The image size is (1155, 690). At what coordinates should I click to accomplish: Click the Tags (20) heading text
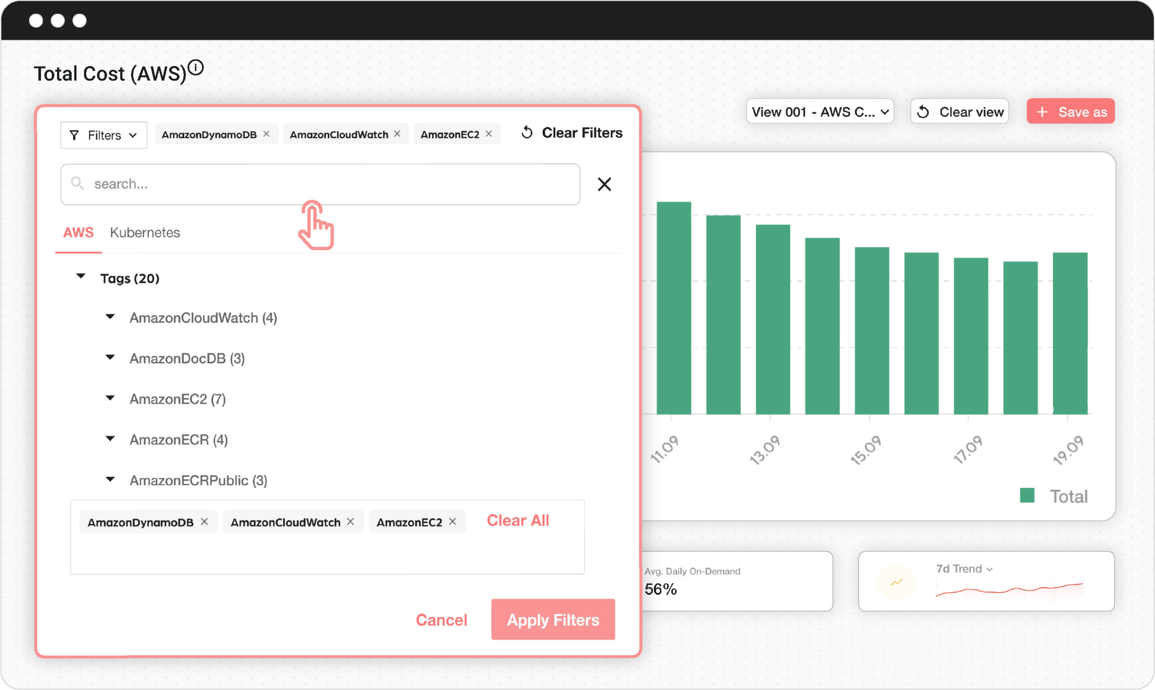coord(130,279)
